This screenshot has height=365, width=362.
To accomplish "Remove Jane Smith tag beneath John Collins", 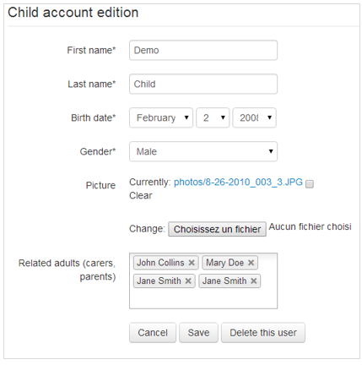I will click(188, 281).
